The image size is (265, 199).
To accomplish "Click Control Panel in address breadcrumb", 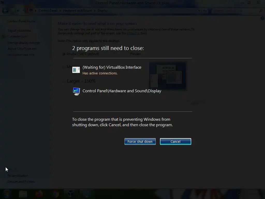I will 48,11.
